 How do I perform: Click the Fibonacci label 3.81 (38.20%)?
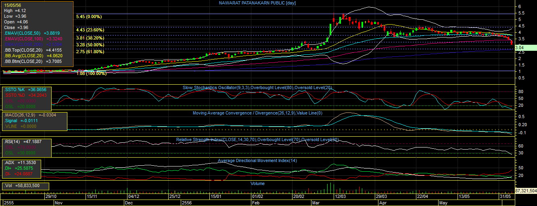pyautogui.click(x=90, y=38)
